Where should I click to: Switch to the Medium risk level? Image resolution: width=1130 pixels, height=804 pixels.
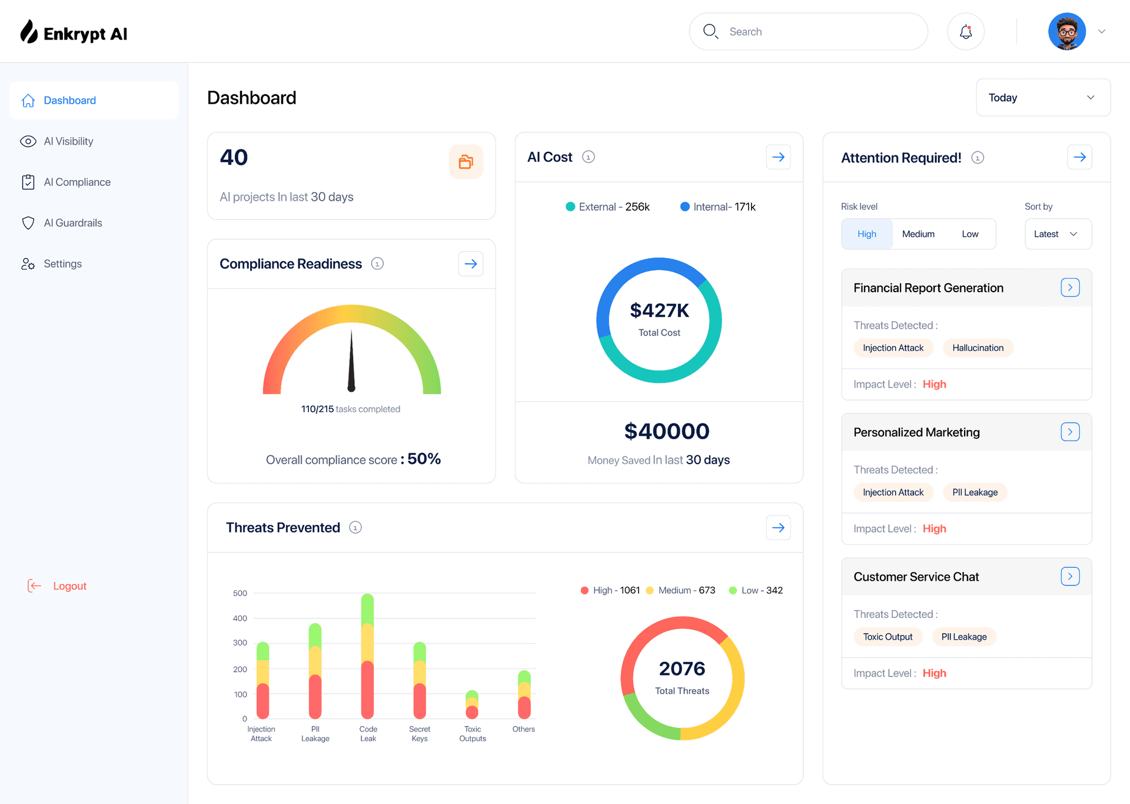[x=918, y=234]
